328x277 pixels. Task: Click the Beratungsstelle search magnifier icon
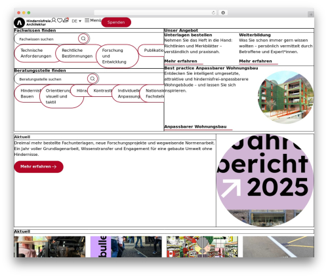[92, 79]
